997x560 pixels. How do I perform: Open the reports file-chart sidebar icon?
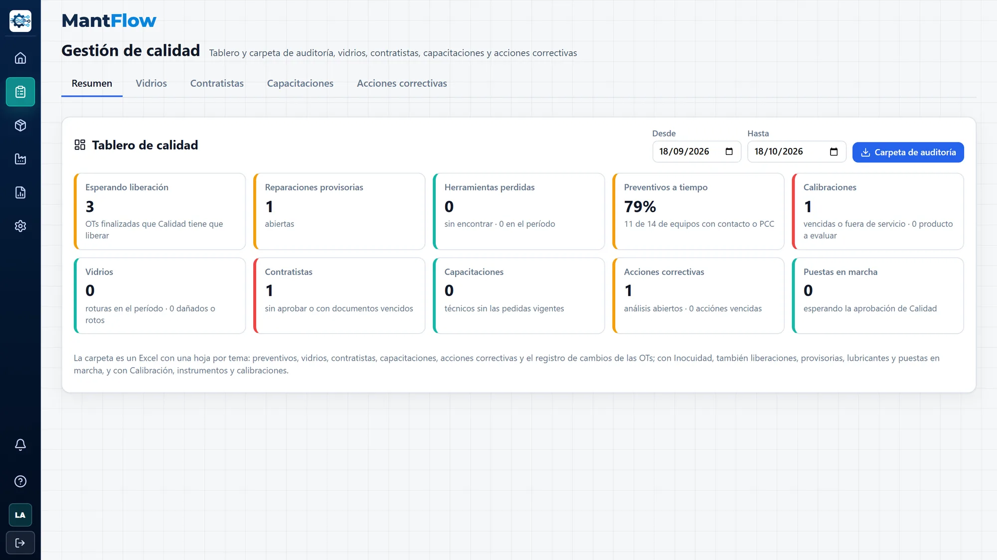pyautogui.click(x=20, y=193)
